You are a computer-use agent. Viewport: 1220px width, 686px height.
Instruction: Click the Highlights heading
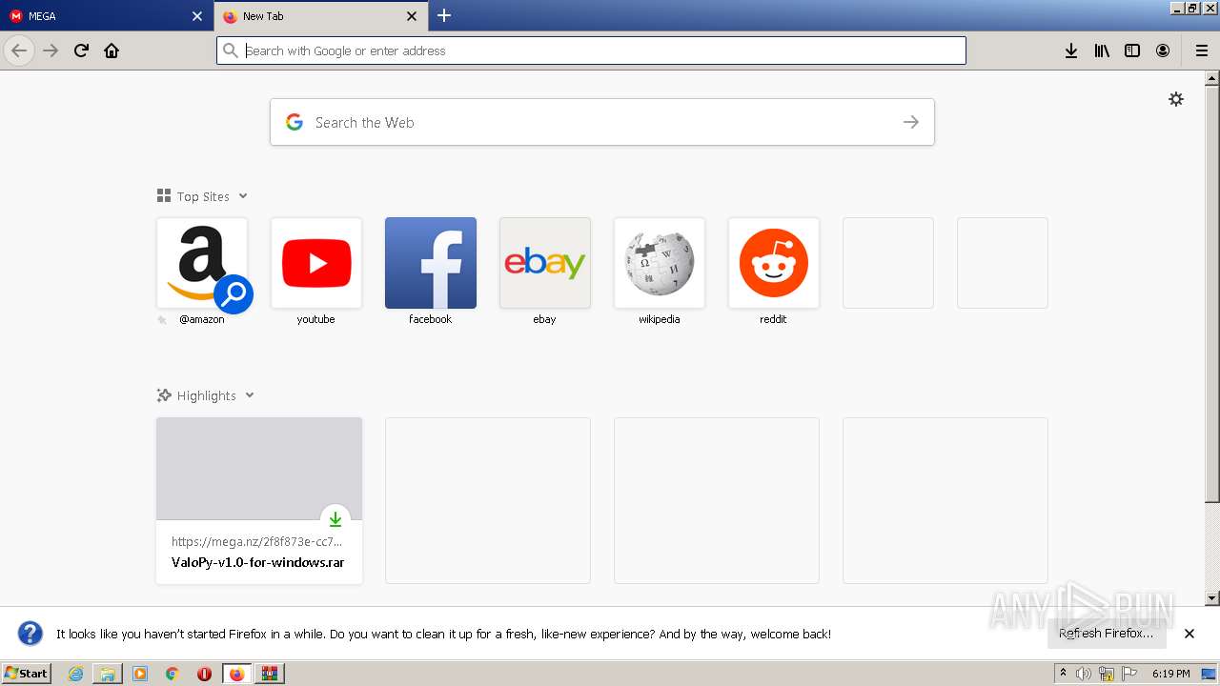tap(206, 395)
